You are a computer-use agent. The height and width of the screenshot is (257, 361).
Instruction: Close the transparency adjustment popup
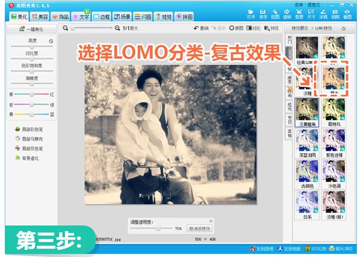(x=211, y=220)
